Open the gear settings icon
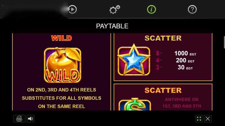225x126 pixels. (115, 10)
